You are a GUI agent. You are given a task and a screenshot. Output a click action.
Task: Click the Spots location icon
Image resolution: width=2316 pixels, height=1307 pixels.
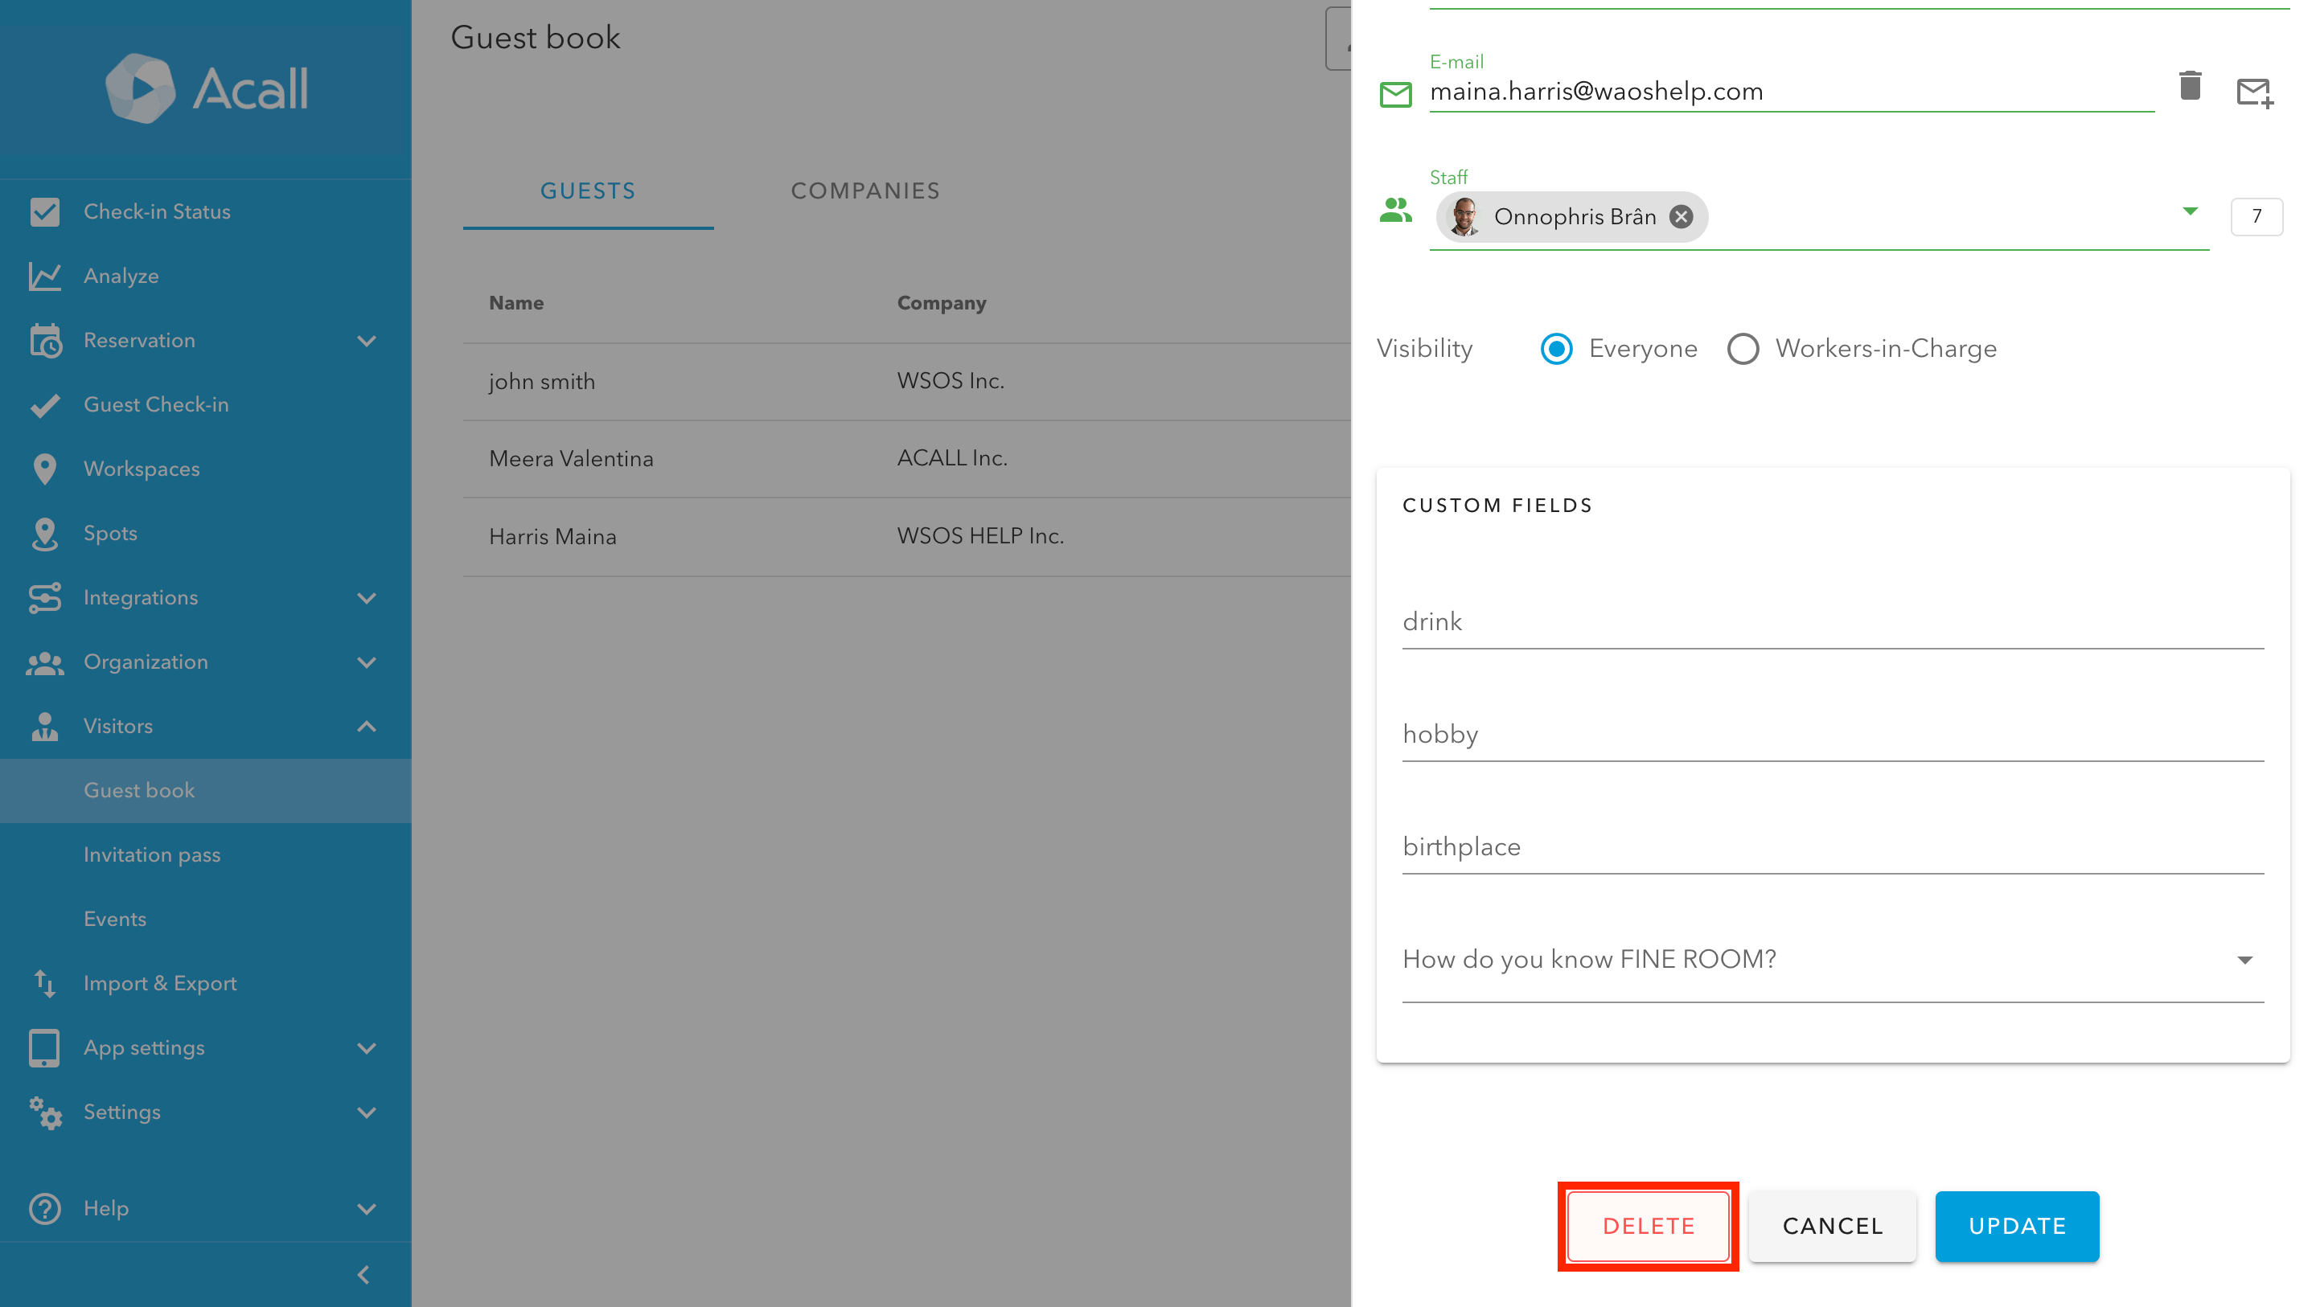pyautogui.click(x=45, y=534)
